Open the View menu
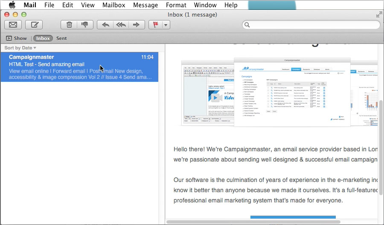Image resolution: width=384 pixels, height=225 pixels. (x=87, y=5)
